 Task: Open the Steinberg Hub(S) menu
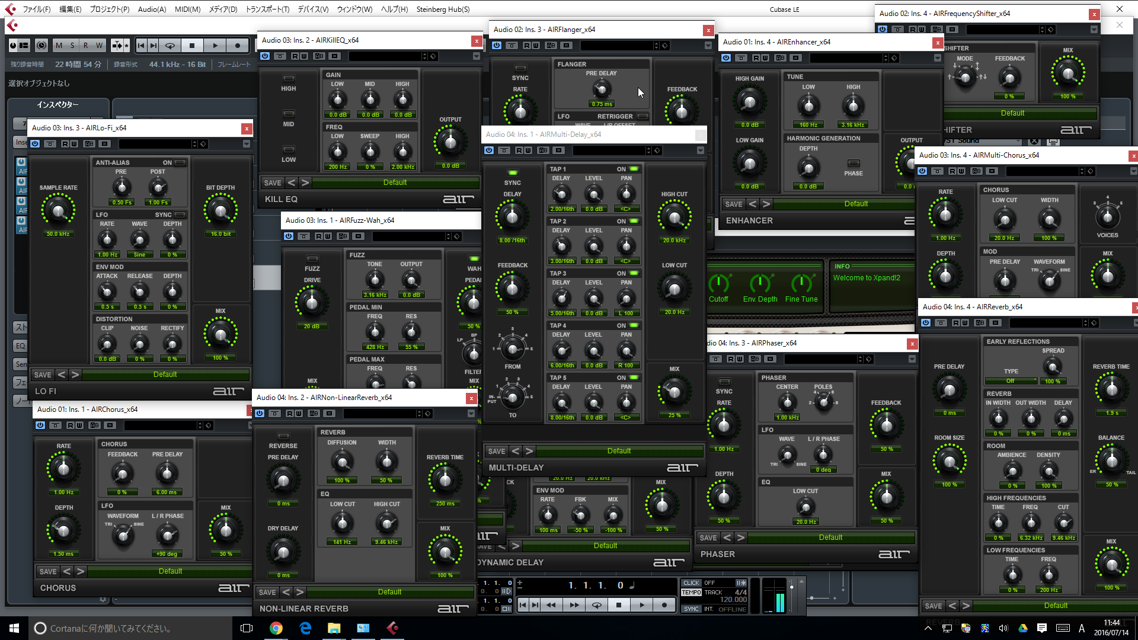coord(443,9)
